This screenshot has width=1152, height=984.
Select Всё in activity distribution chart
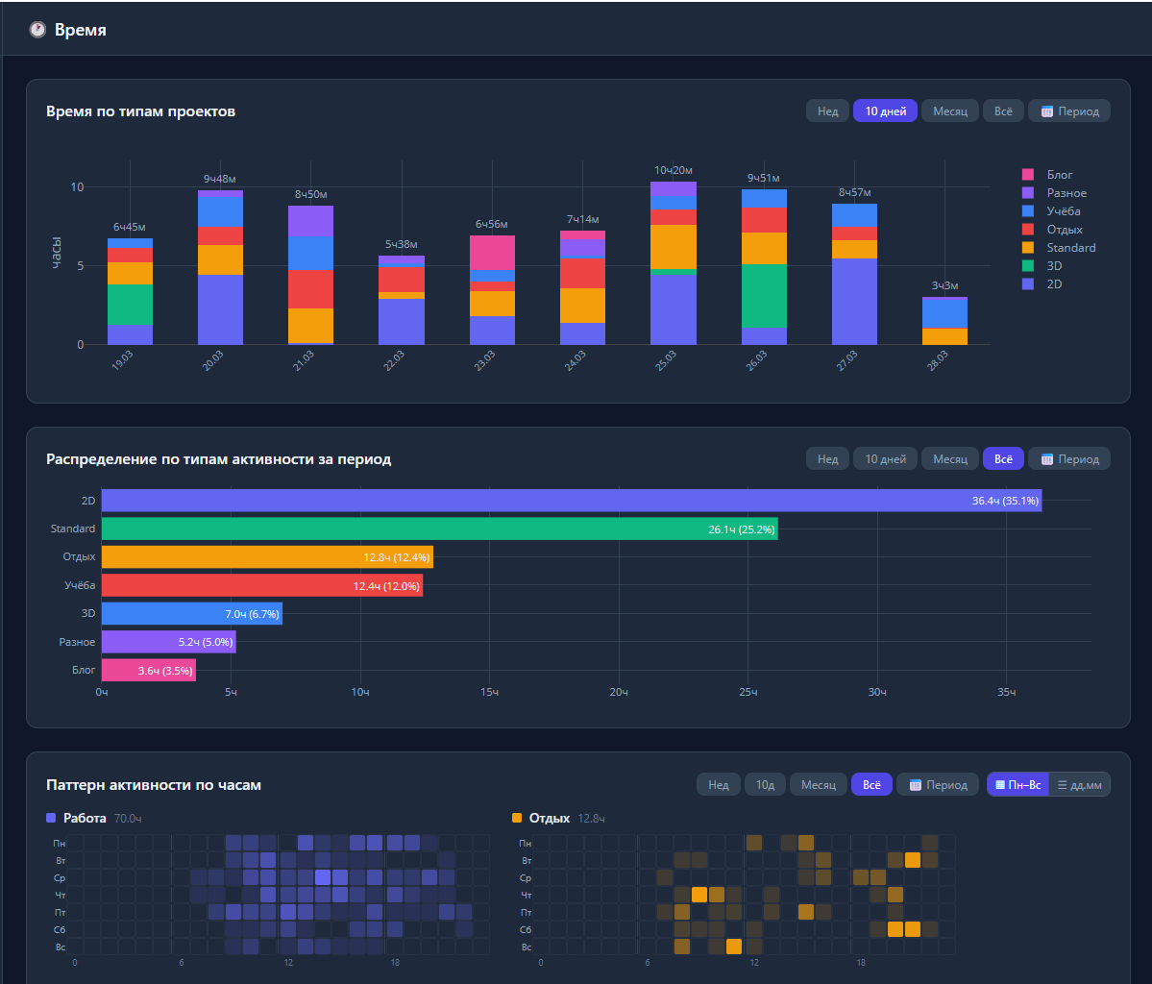(1003, 458)
